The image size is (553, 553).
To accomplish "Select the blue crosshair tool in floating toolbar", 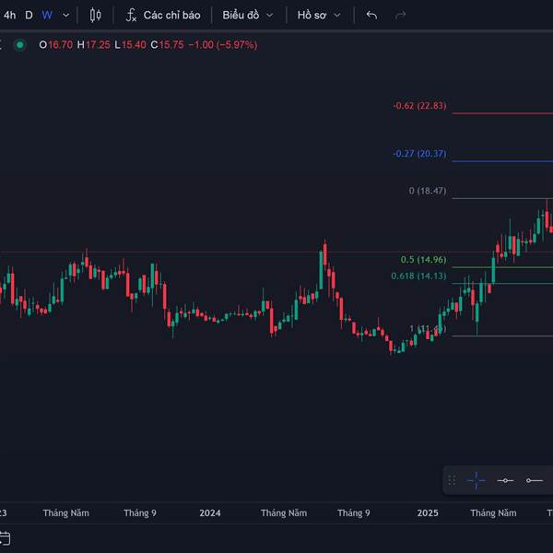I will point(476,480).
